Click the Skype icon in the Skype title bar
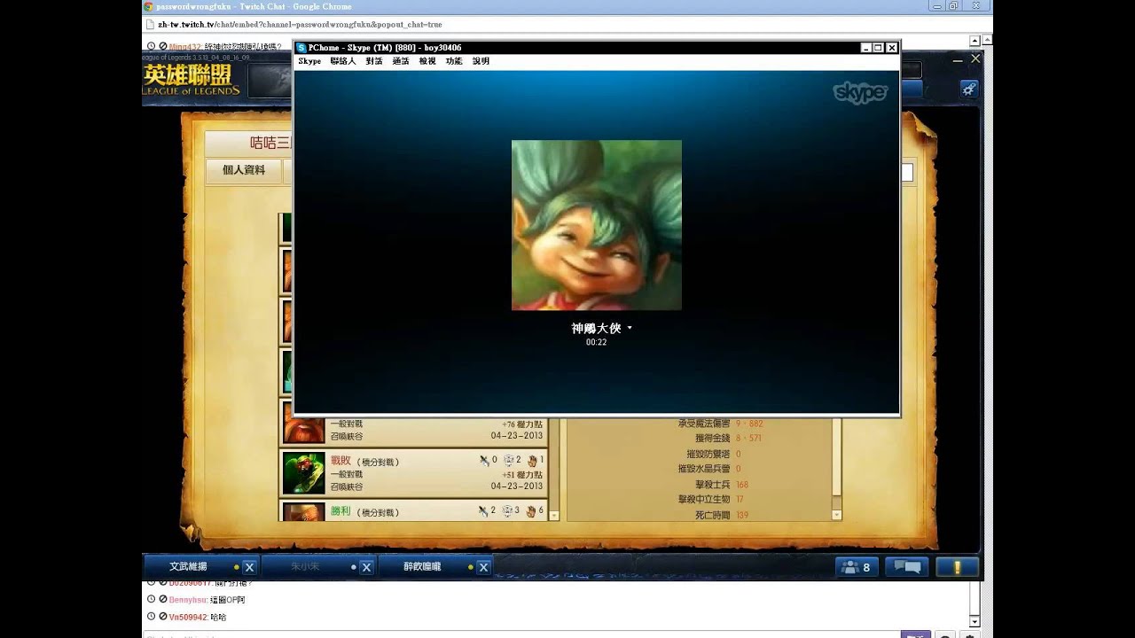This screenshot has height=638, width=1135. click(x=301, y=48)
